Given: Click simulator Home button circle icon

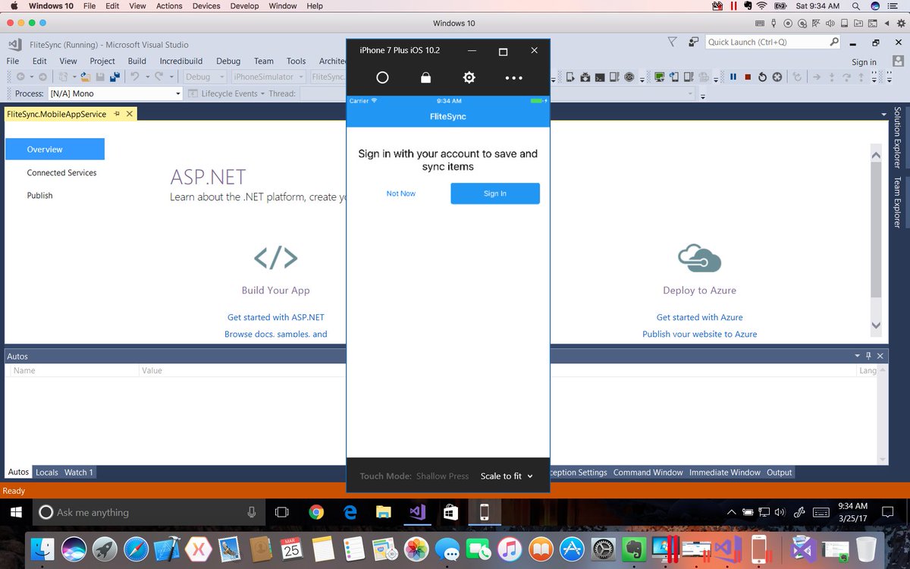Looking at the screenshot, I should pyautogui.click(x=382, y=77).
